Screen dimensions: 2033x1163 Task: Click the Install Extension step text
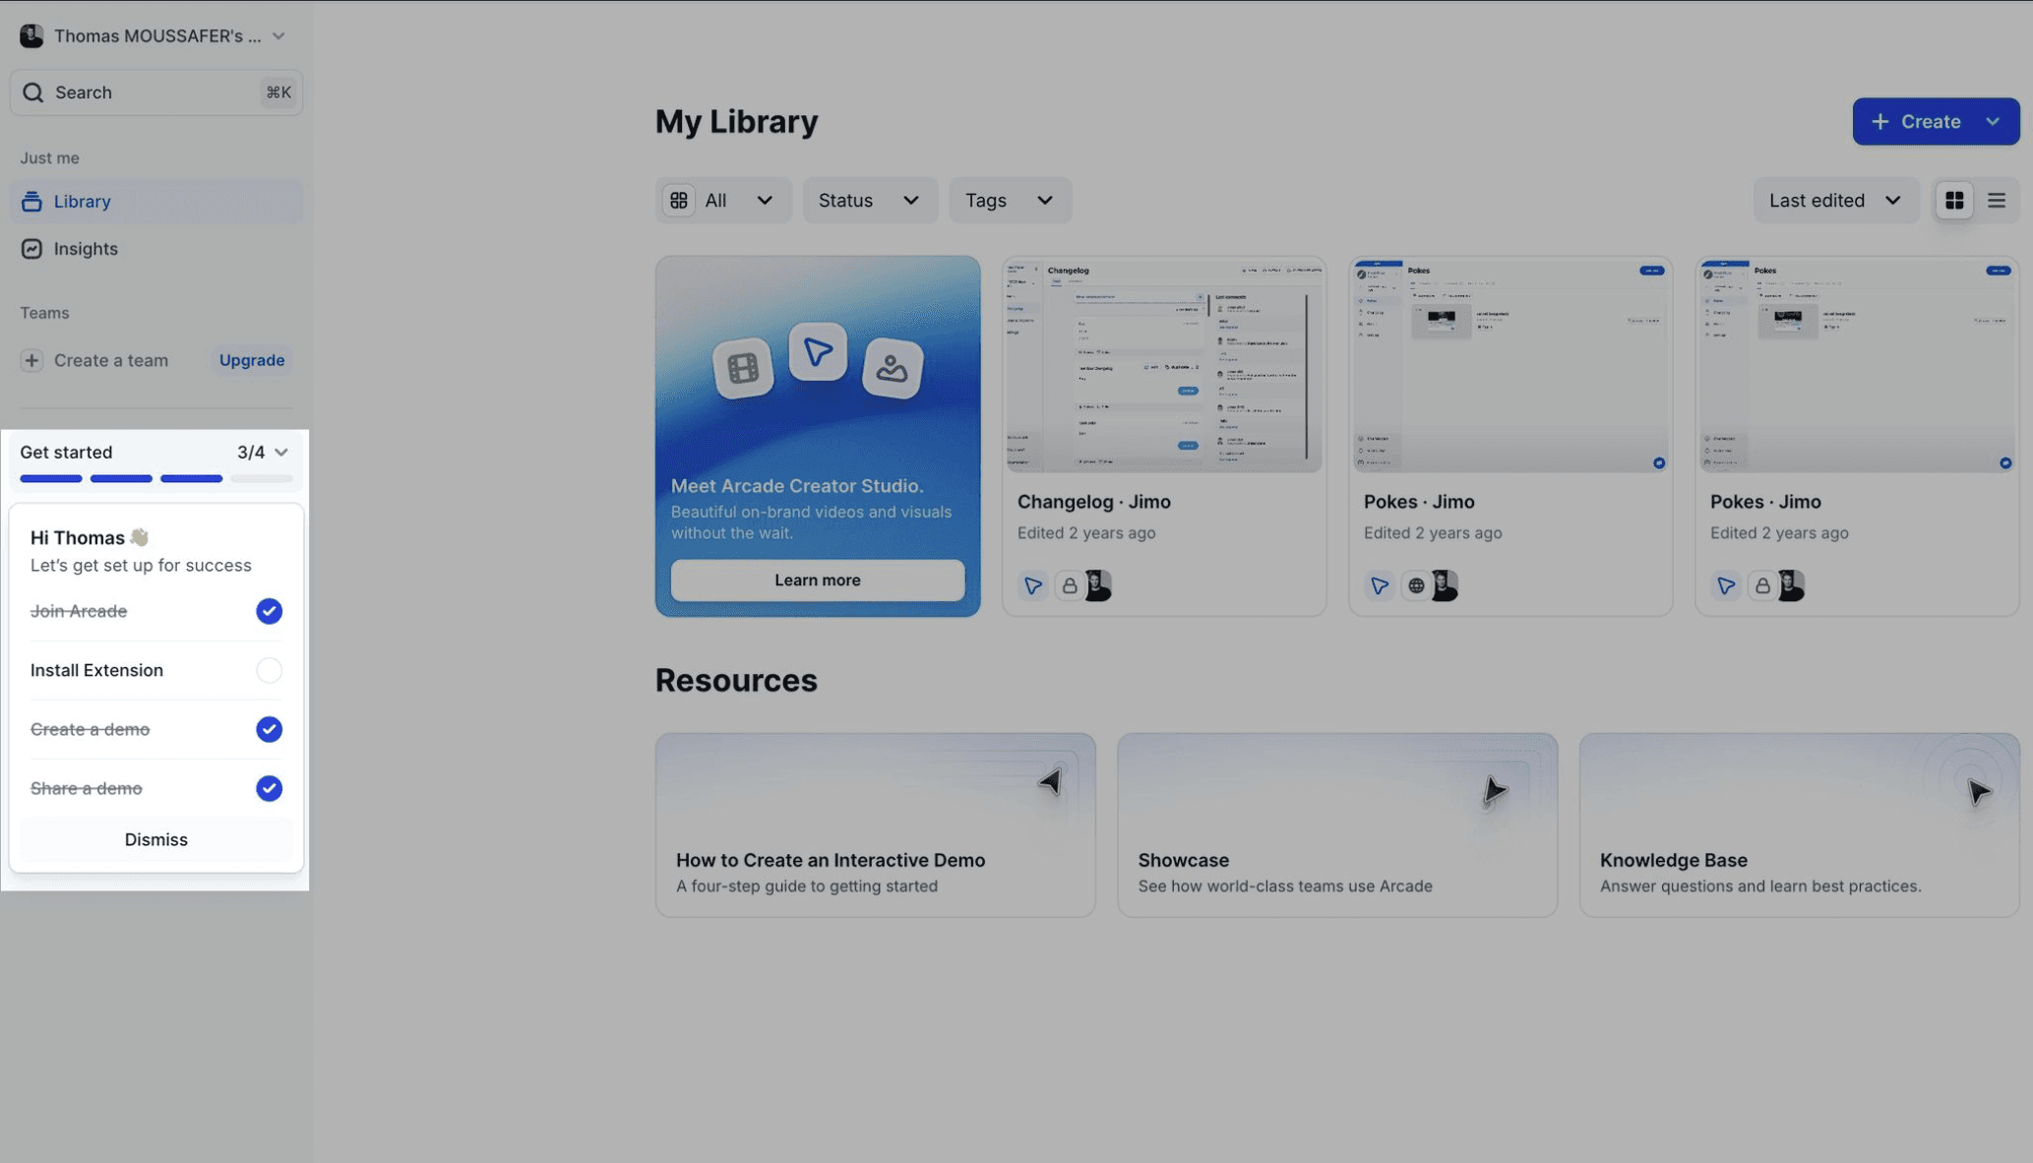point(96,670)
